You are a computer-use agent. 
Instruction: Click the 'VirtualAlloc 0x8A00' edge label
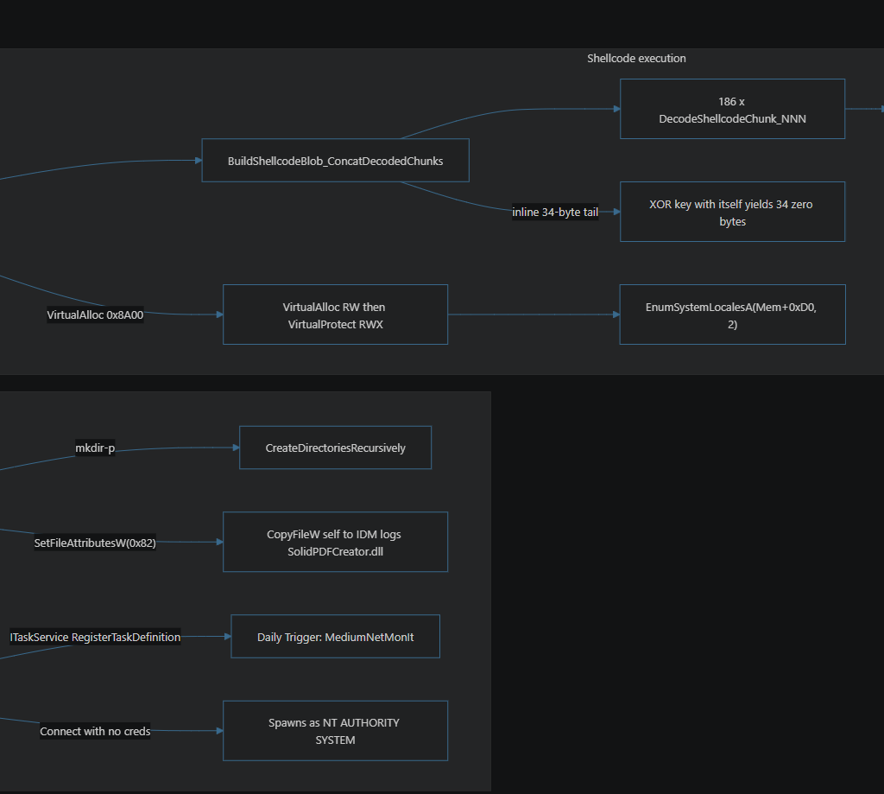pyautogui.click(x=95, y=314)
